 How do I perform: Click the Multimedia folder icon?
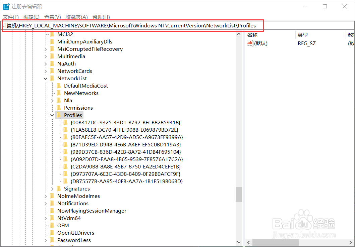click(x=52, y=56)
